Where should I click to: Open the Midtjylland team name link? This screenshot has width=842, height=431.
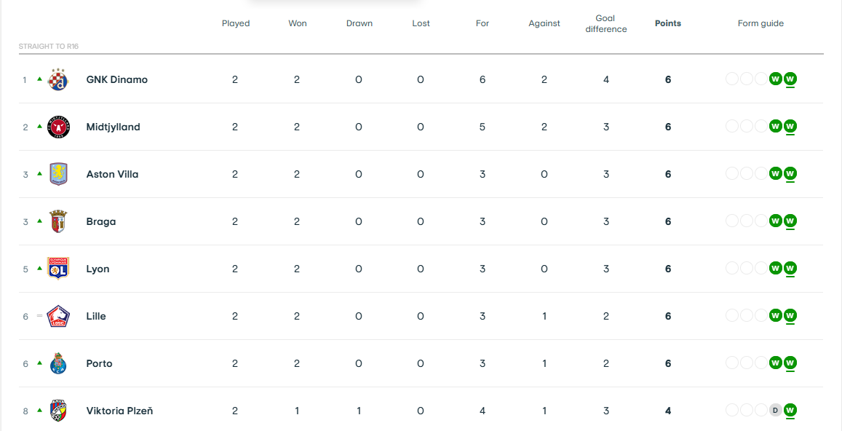coord(114,127)
